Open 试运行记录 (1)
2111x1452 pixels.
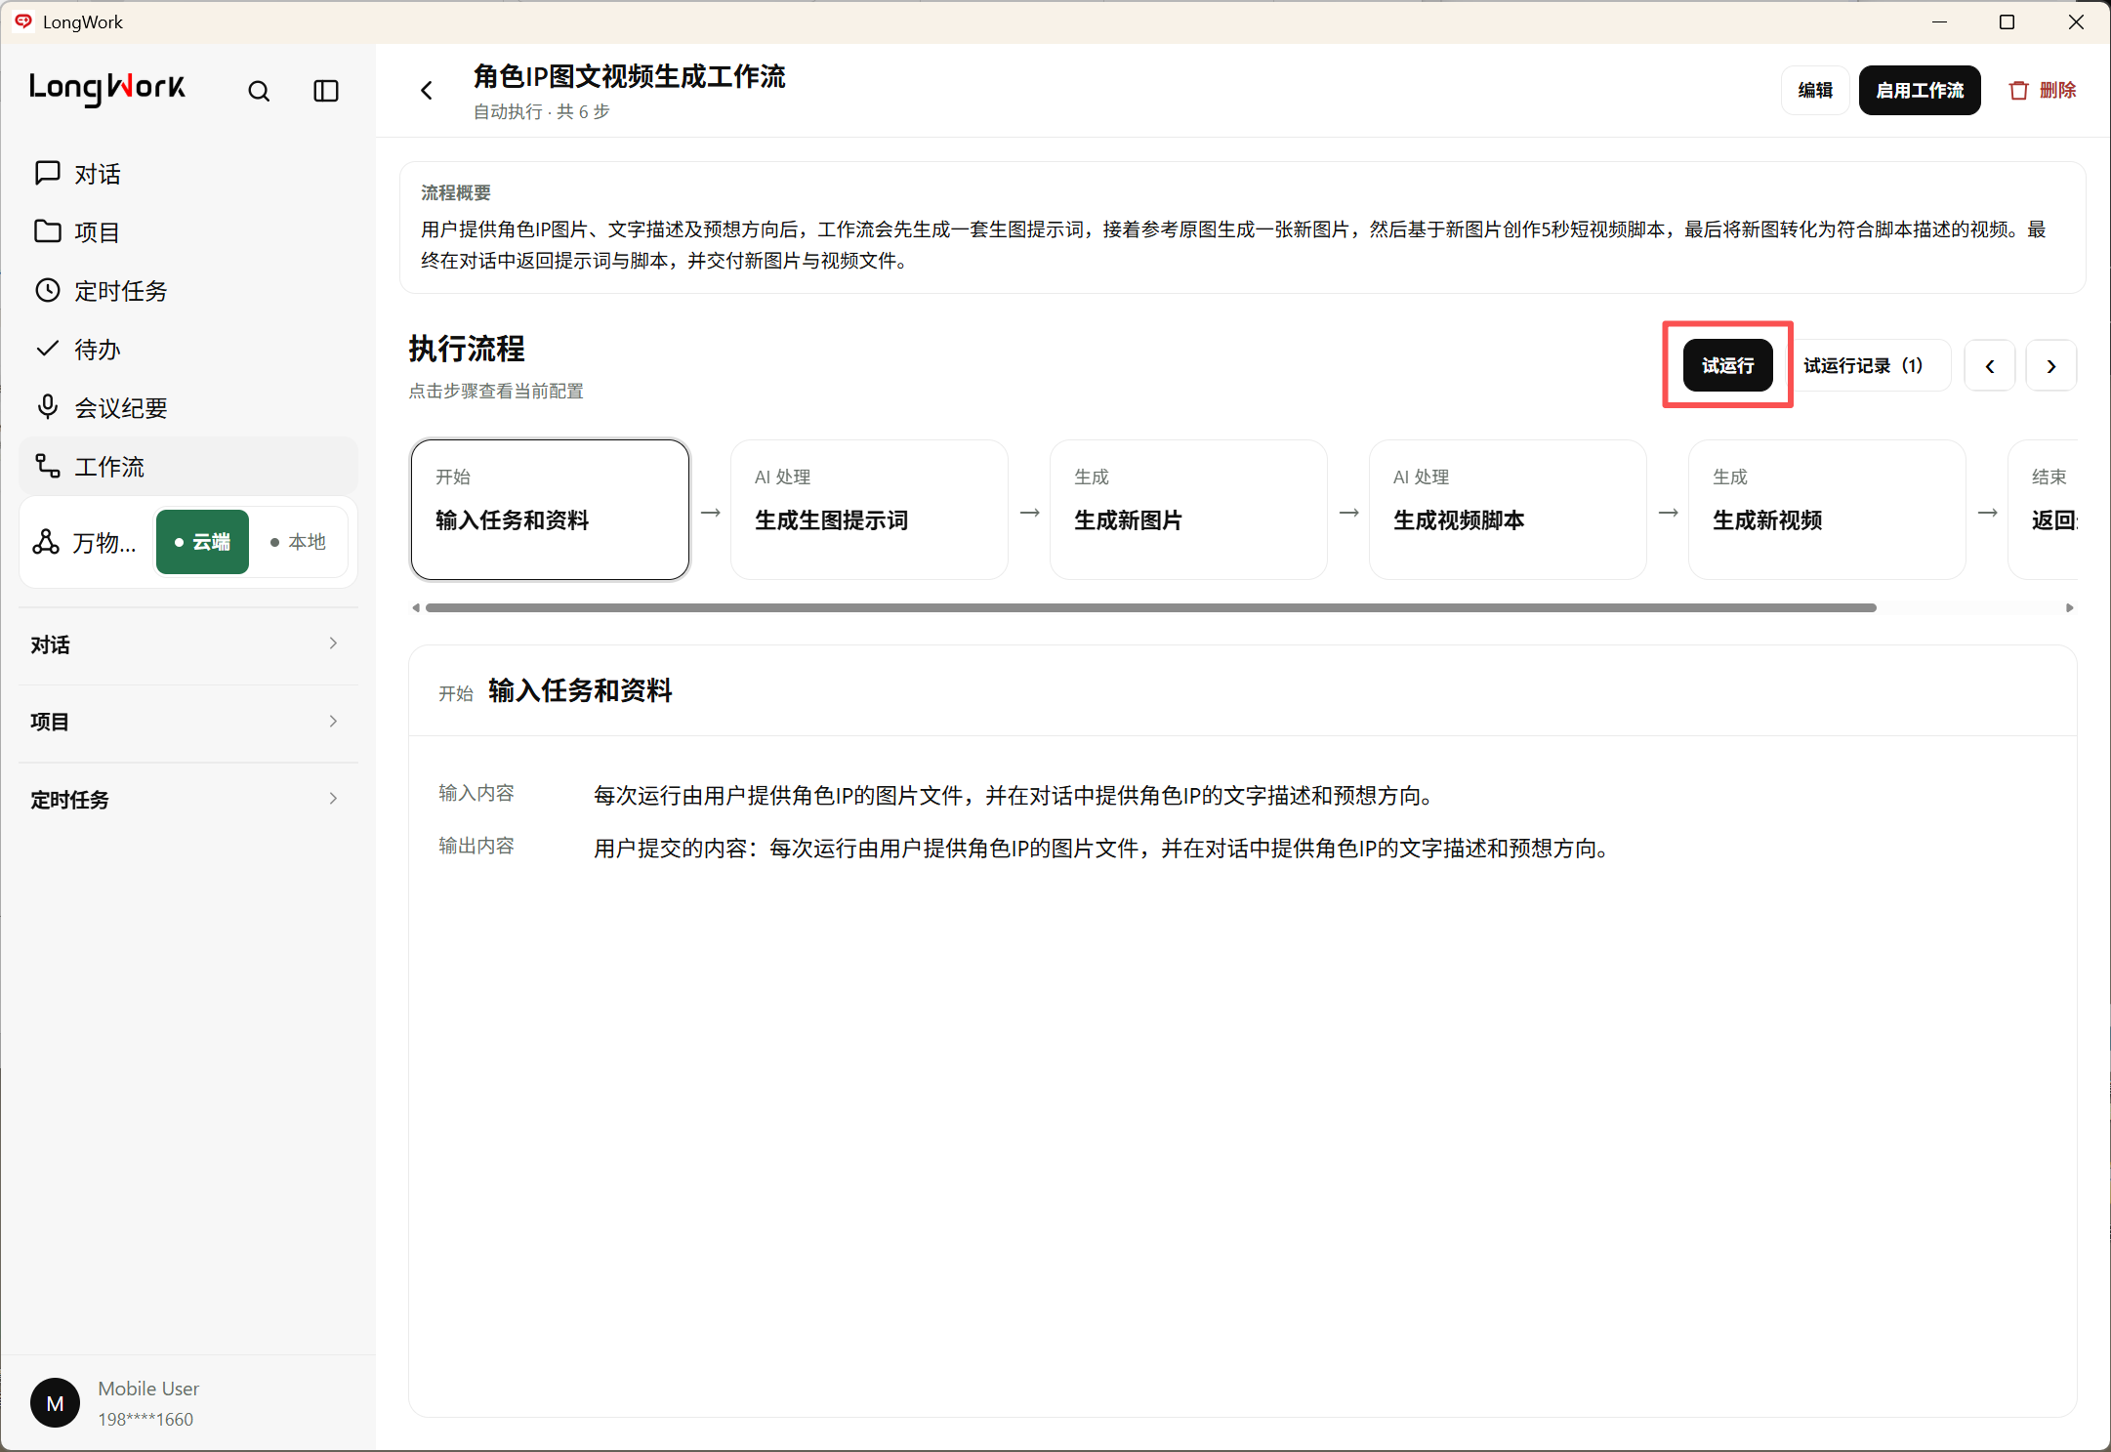click(x=1863, y=365)
